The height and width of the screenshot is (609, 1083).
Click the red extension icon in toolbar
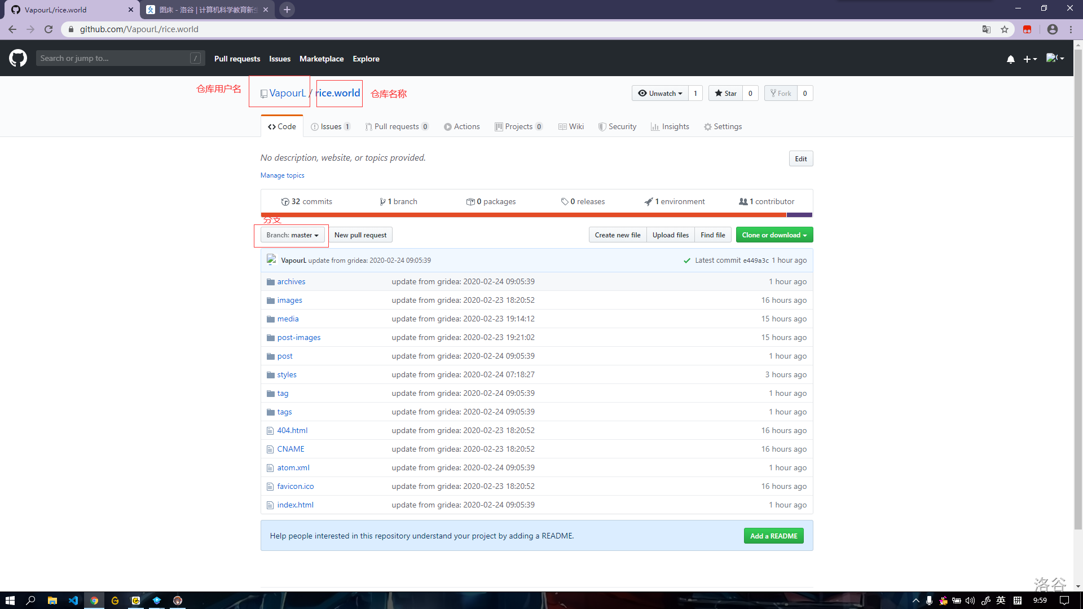1027,29
